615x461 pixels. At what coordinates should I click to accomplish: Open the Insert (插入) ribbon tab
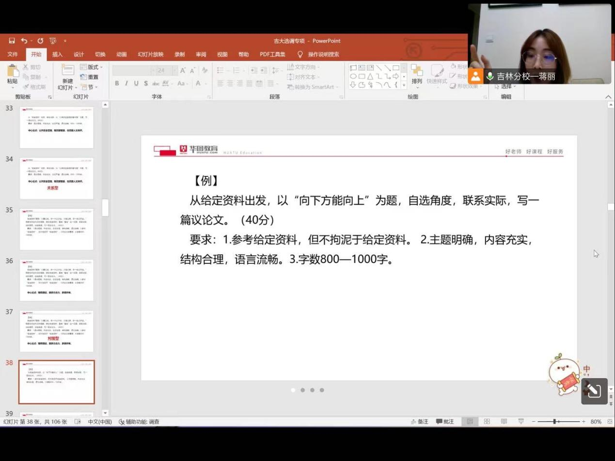57,54
